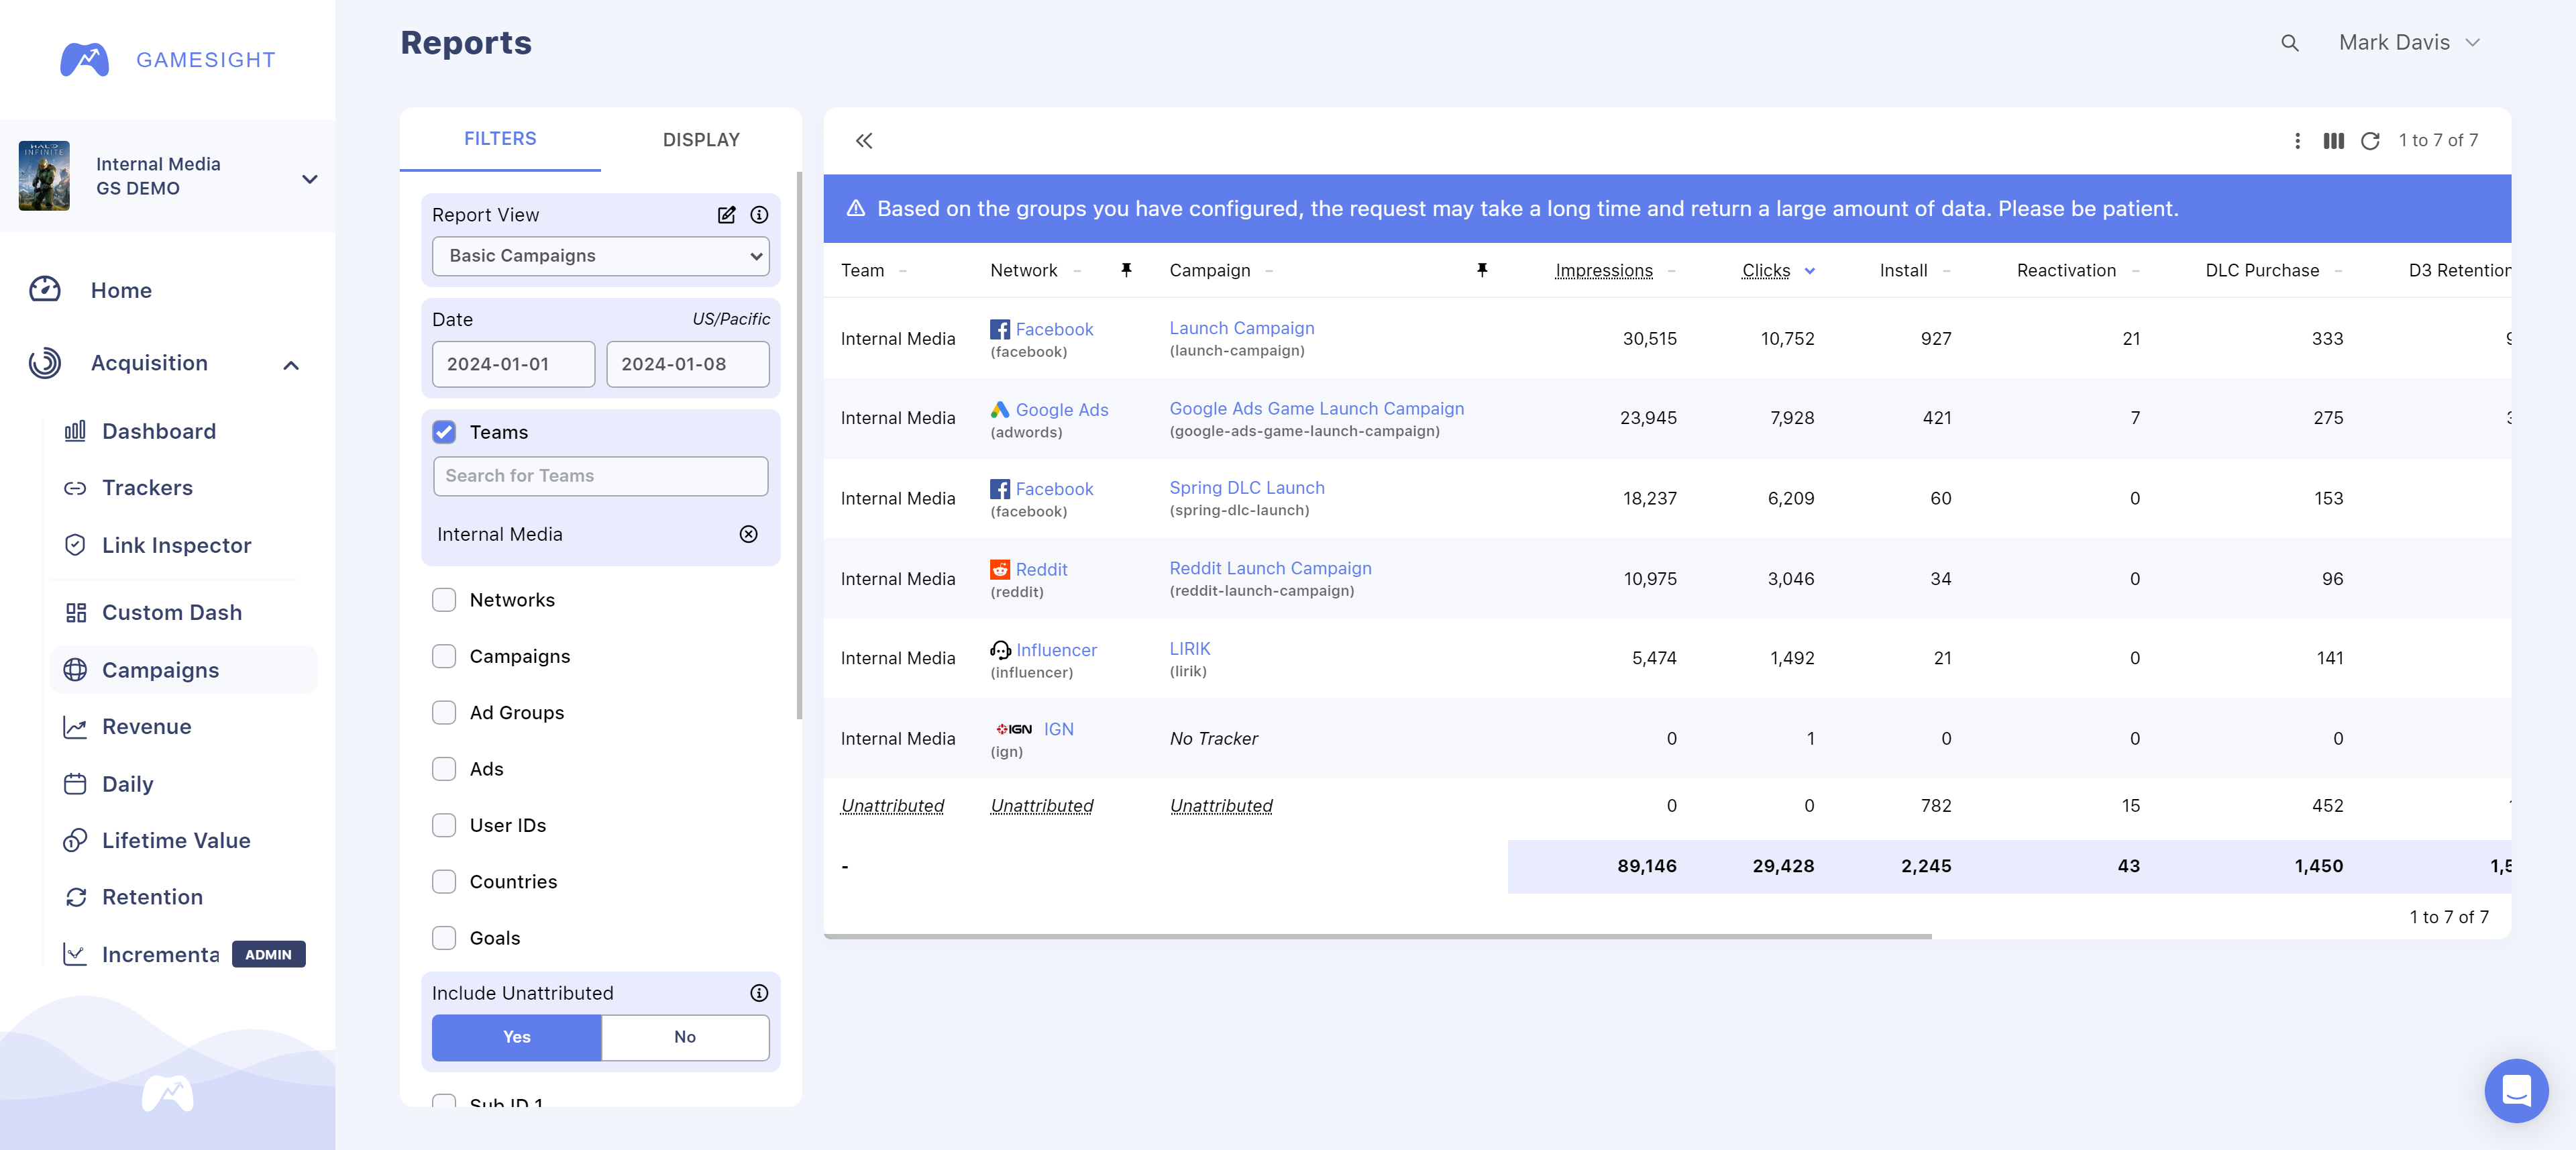Open the Mark Davis user menu
The image size is (2576, 1150).
(2409, 43)
